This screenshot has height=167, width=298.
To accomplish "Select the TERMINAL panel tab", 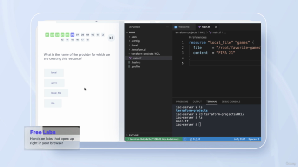I will pyautogui.click(x=211, y=102).
